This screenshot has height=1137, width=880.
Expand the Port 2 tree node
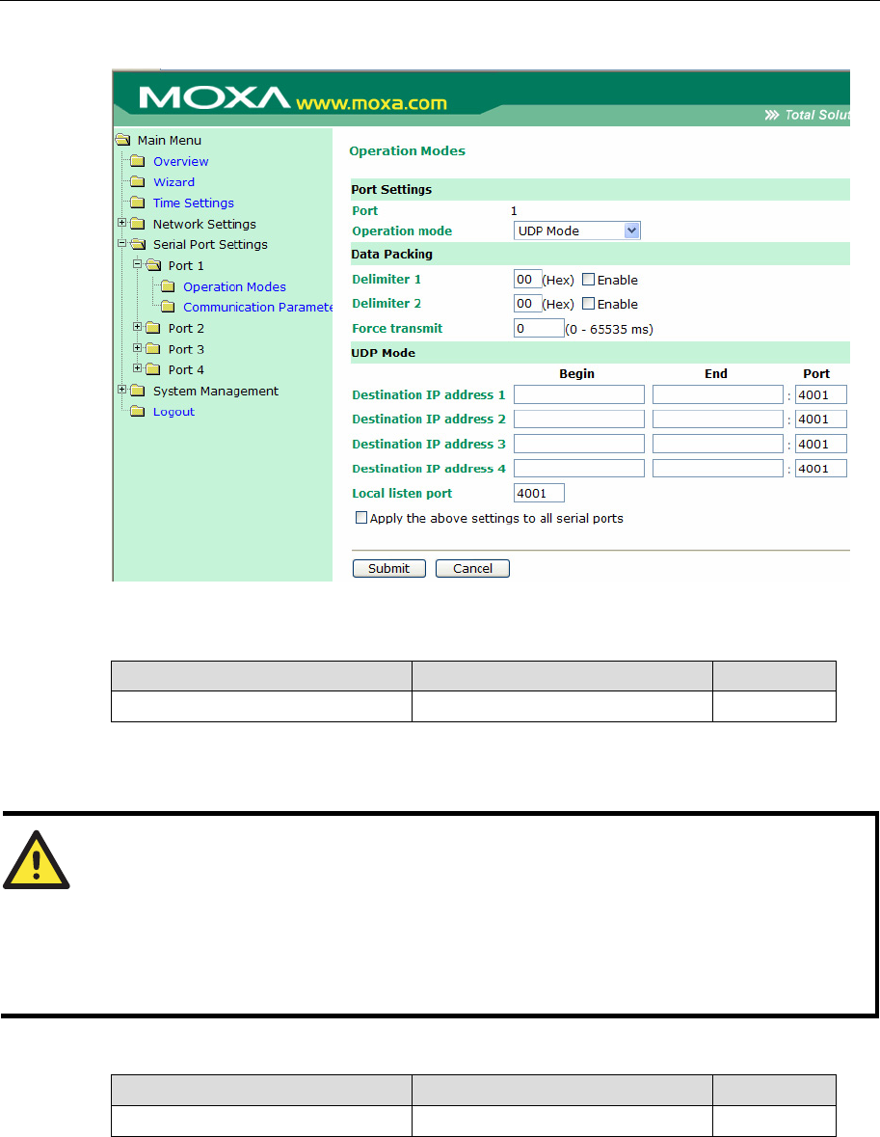[137, 327]
